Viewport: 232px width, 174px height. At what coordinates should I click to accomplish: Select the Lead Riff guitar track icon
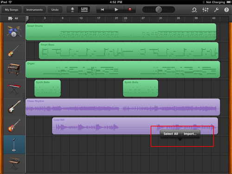coord(14,126)
